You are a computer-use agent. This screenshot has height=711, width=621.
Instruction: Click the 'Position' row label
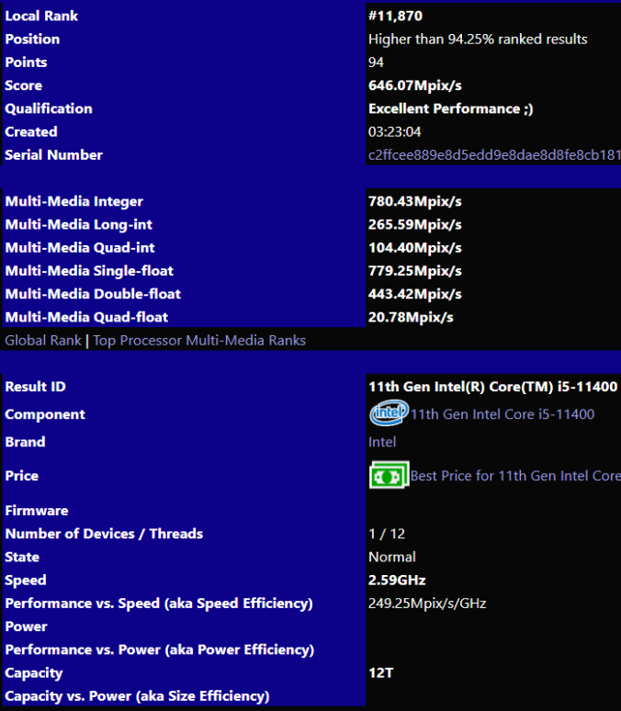click(x=32, y=39)
